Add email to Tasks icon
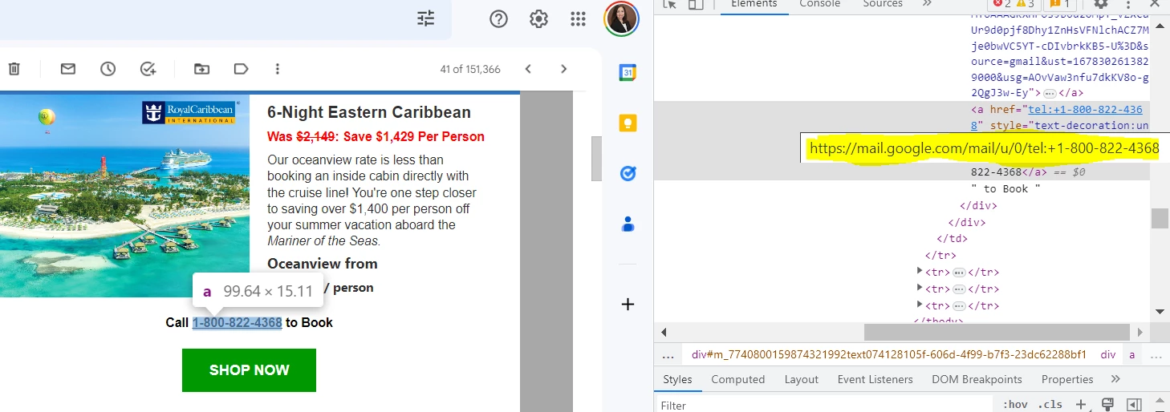This screenshot has height=412, width=1170. [x=148, y=69]
